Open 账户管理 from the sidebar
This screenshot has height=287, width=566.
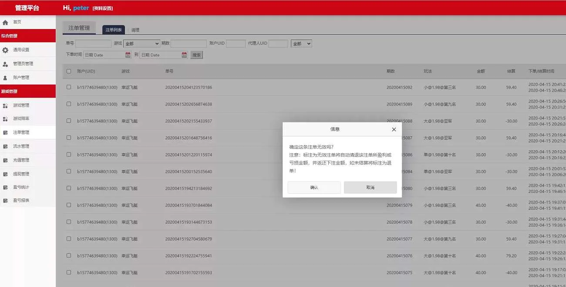(6, 77)
